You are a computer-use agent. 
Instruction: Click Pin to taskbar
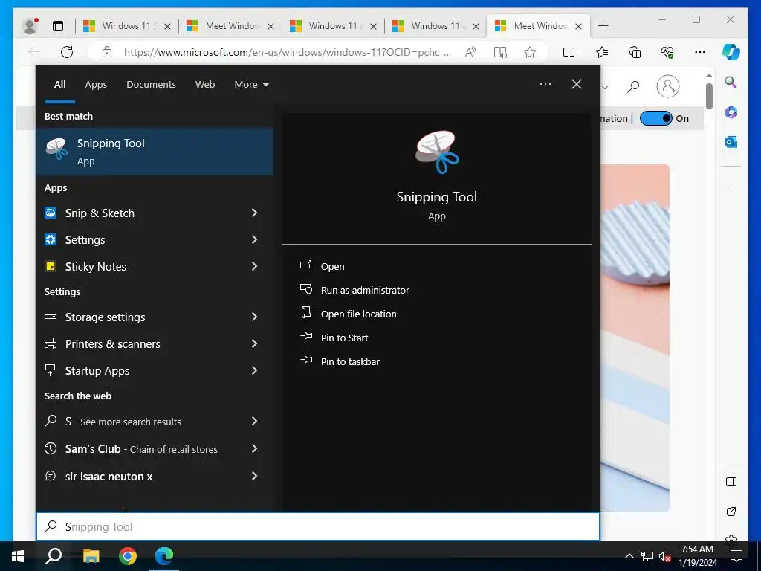350,361
